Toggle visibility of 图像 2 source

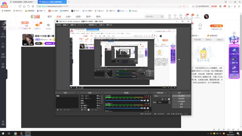point(97,103)
